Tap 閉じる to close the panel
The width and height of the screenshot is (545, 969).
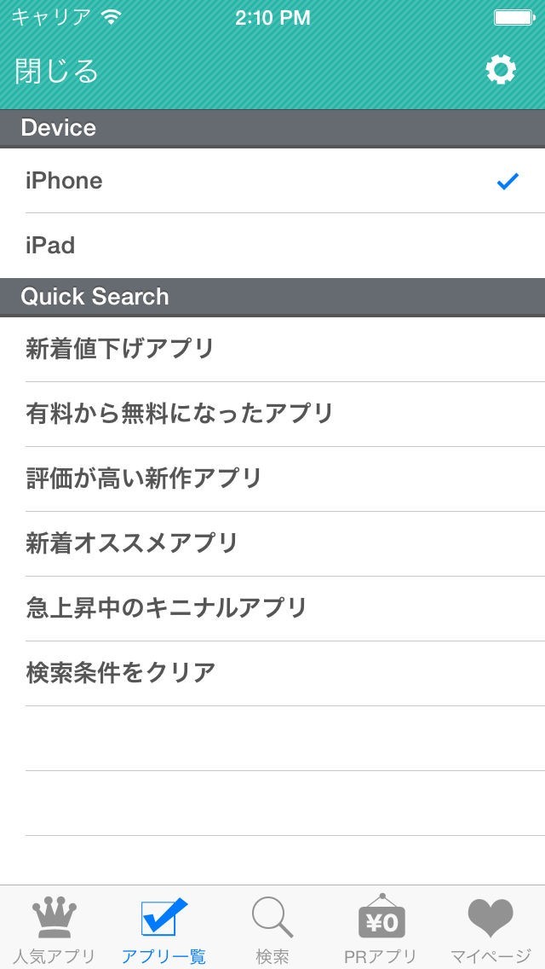[x=56, y=71]
